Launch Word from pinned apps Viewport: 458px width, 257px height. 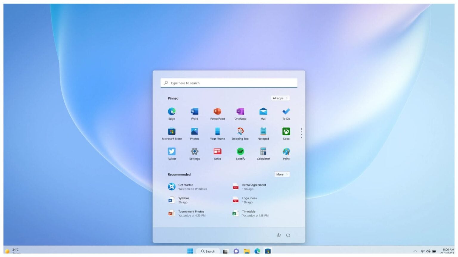tap(194, 114)
